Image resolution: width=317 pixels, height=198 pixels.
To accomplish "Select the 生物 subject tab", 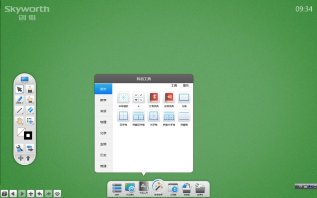I will [x=104, y=144].
